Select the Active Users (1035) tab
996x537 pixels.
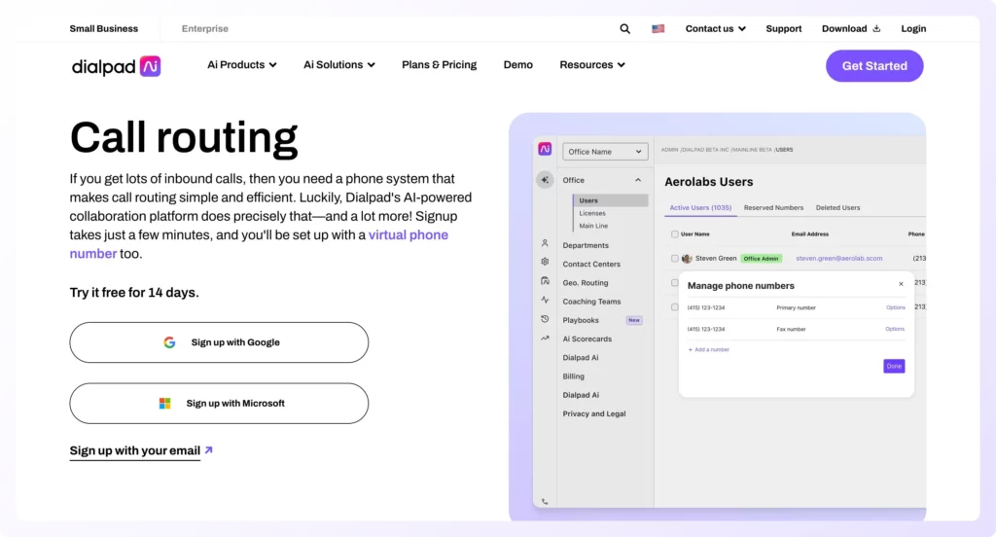(x=700, y=208)
